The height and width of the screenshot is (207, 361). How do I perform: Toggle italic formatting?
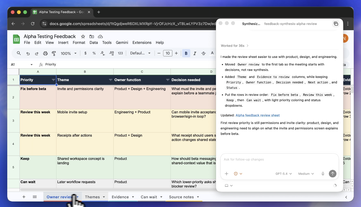tap(195, 53)
